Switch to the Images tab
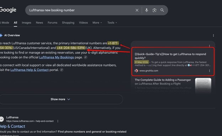 [x=26, y=23]
